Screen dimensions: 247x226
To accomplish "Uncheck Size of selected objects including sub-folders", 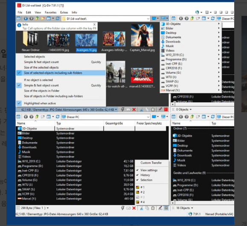I will [61, 73].
